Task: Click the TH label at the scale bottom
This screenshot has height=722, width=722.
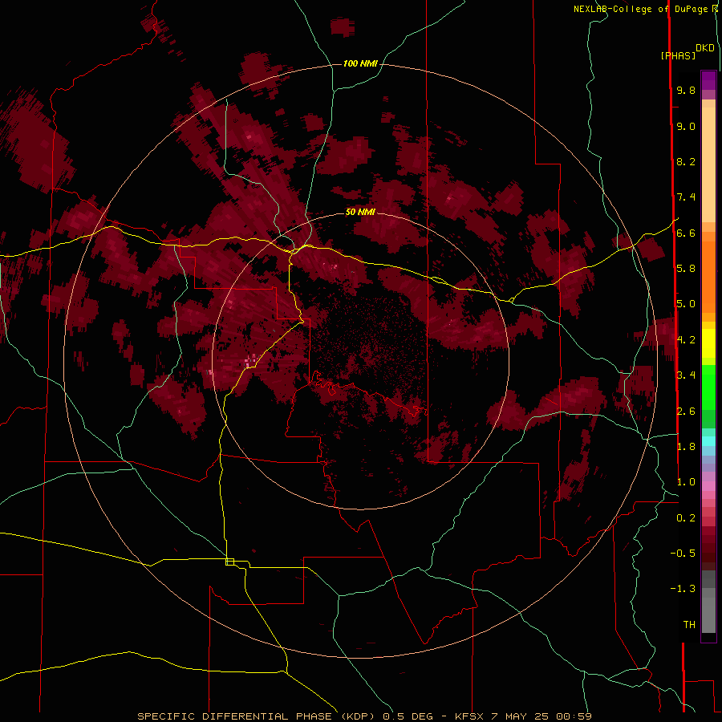Action: coord(689,625)
